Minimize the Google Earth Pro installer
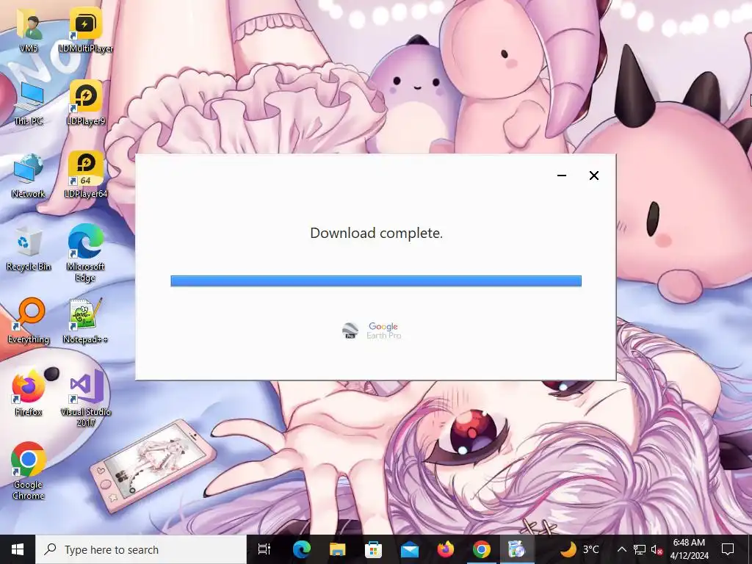The height and width of the screenshot is (564, 752). pyautogui.click(x=562, y=176)
